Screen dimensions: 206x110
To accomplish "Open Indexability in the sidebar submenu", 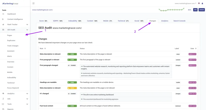I will click(x=12, y=77).
